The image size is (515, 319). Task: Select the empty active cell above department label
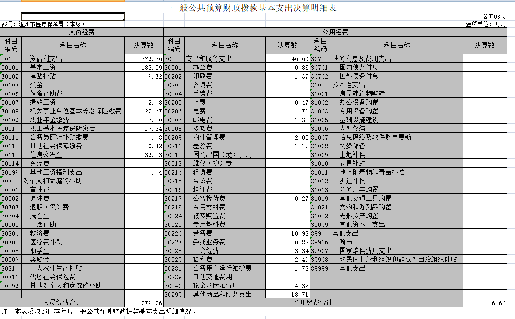coord(73,17)
